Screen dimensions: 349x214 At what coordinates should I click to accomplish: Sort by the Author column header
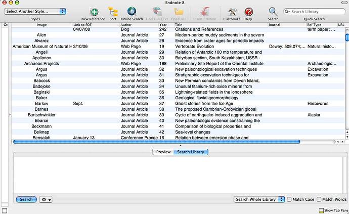tap(139, 25)
